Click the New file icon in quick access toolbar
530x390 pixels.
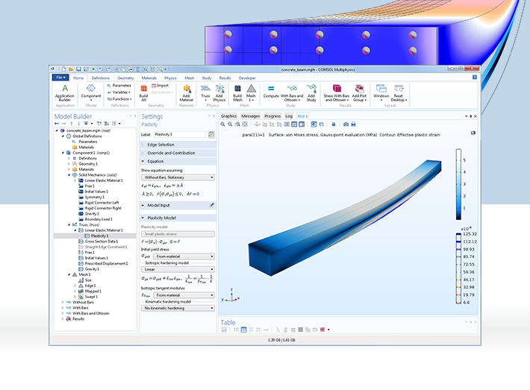63,69
